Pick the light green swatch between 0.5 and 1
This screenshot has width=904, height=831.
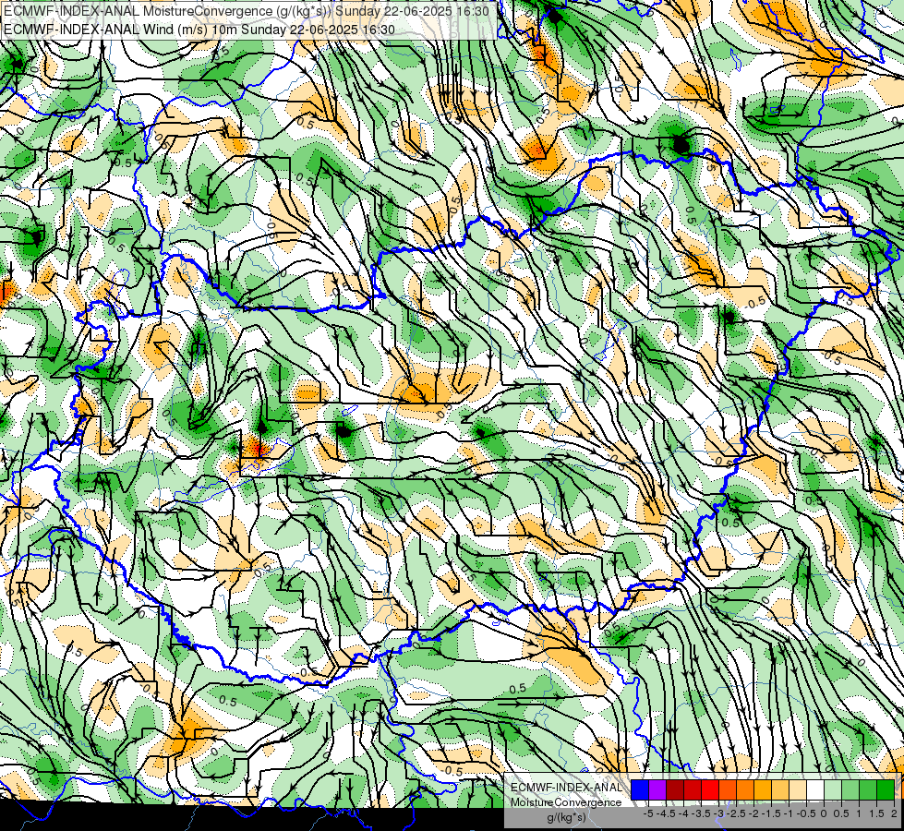[x=850, y=789]
